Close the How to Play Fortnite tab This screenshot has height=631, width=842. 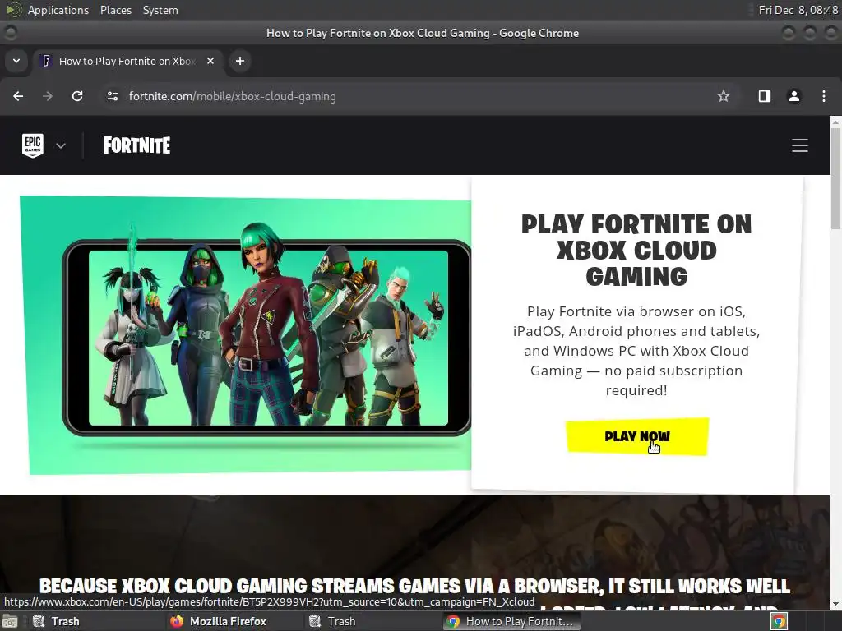coord(210,61)
